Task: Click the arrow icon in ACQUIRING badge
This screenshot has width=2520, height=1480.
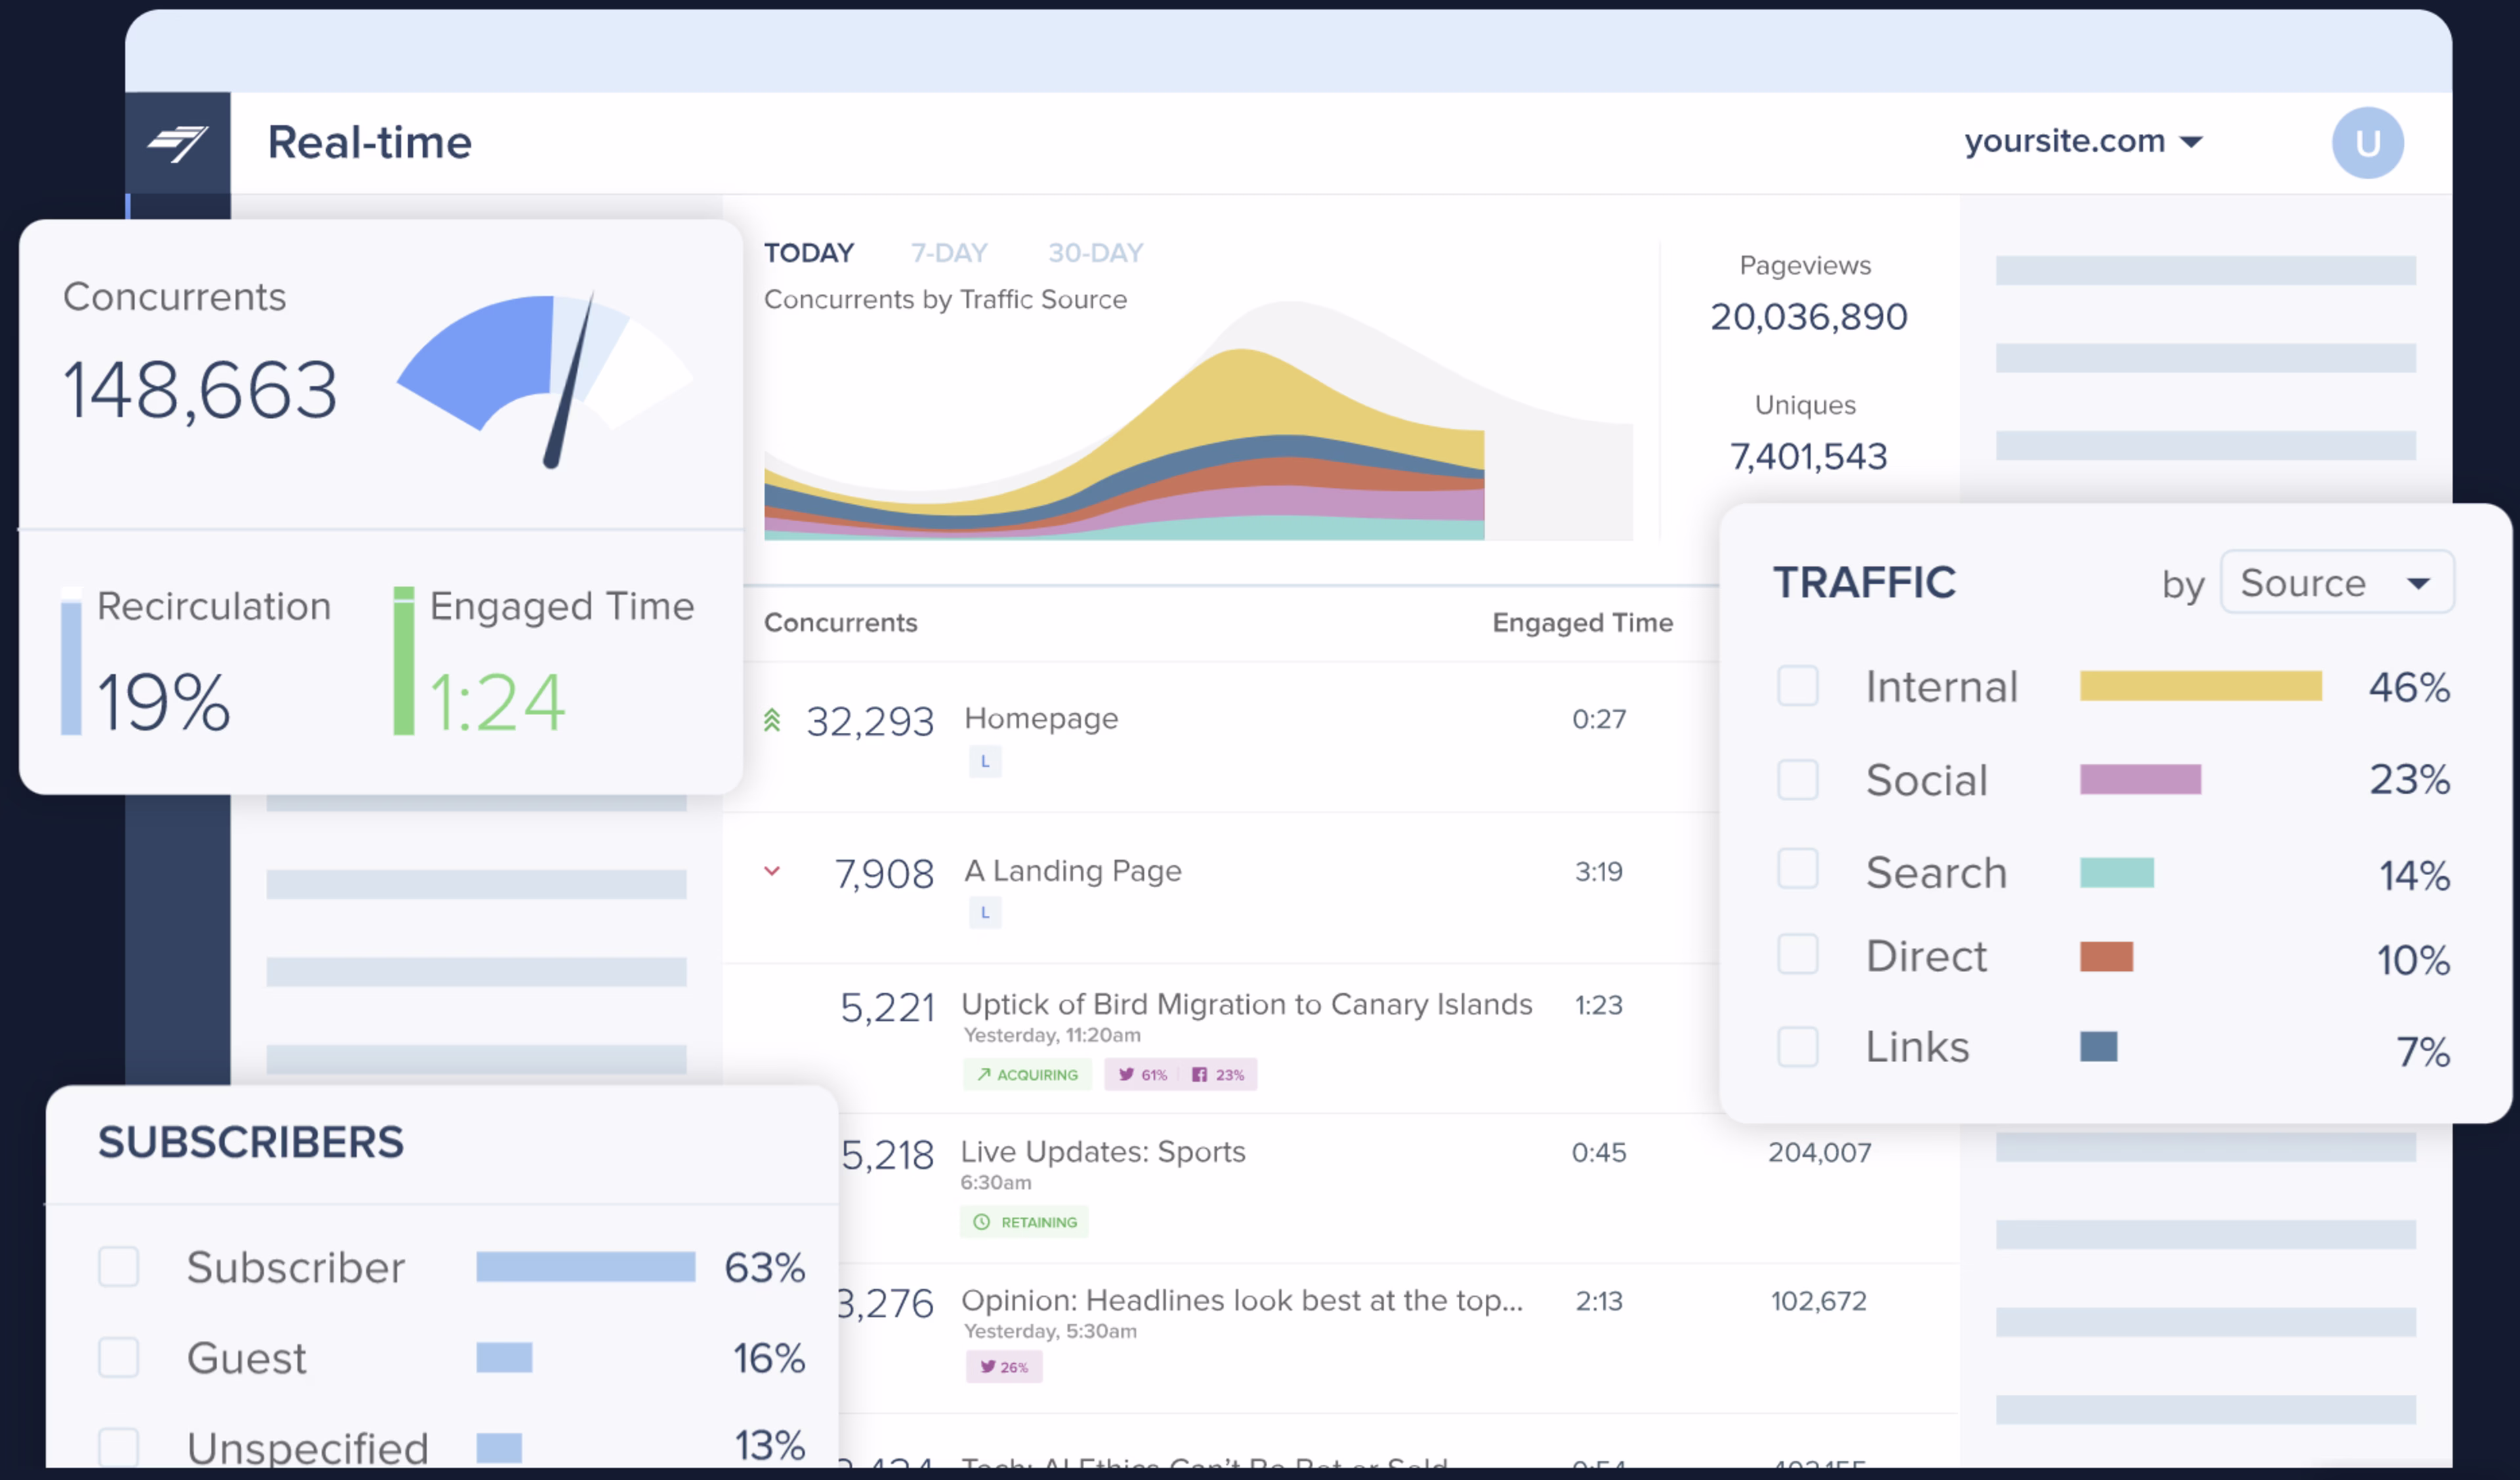Action: tap(985, 1075)
